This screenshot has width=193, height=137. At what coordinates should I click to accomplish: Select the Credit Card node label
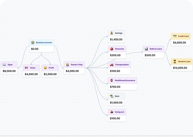pos(183,36)
